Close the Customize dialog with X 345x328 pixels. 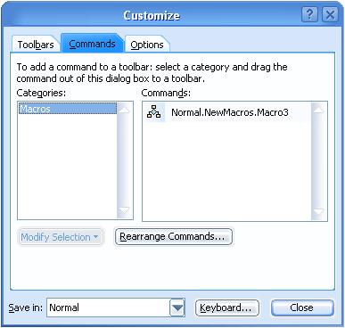[x=330, y=14]
